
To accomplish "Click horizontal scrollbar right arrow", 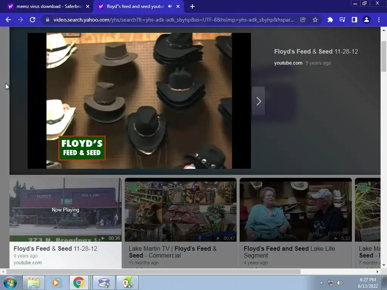I will coord(378,271).
